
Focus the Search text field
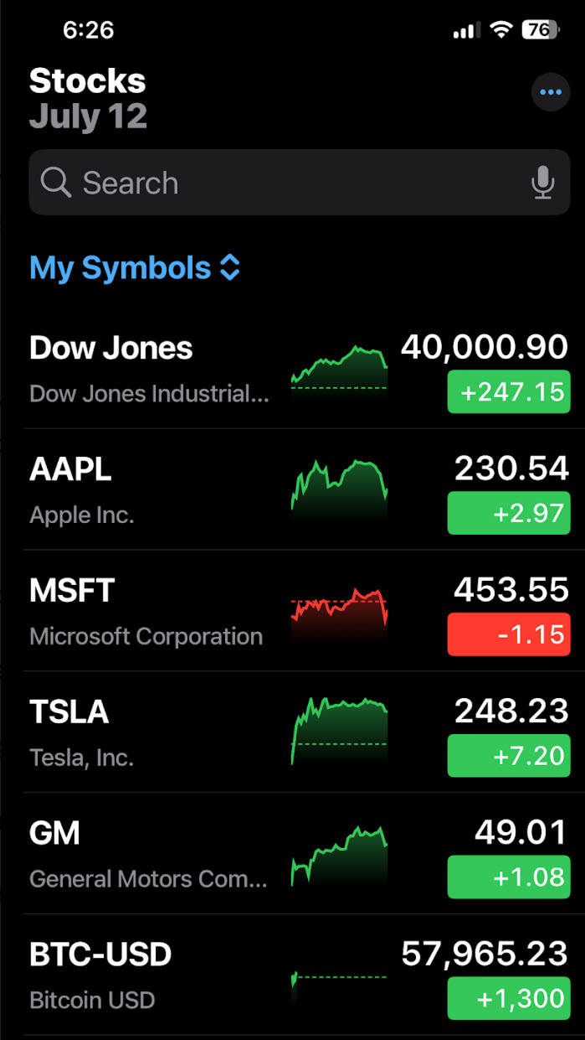point(285,183)
